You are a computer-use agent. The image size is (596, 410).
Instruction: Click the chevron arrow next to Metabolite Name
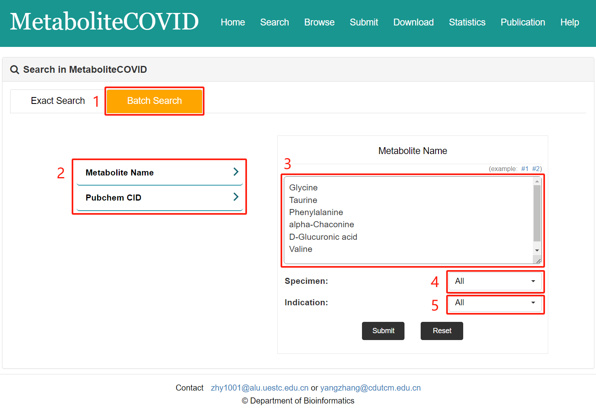coord(236,172)
